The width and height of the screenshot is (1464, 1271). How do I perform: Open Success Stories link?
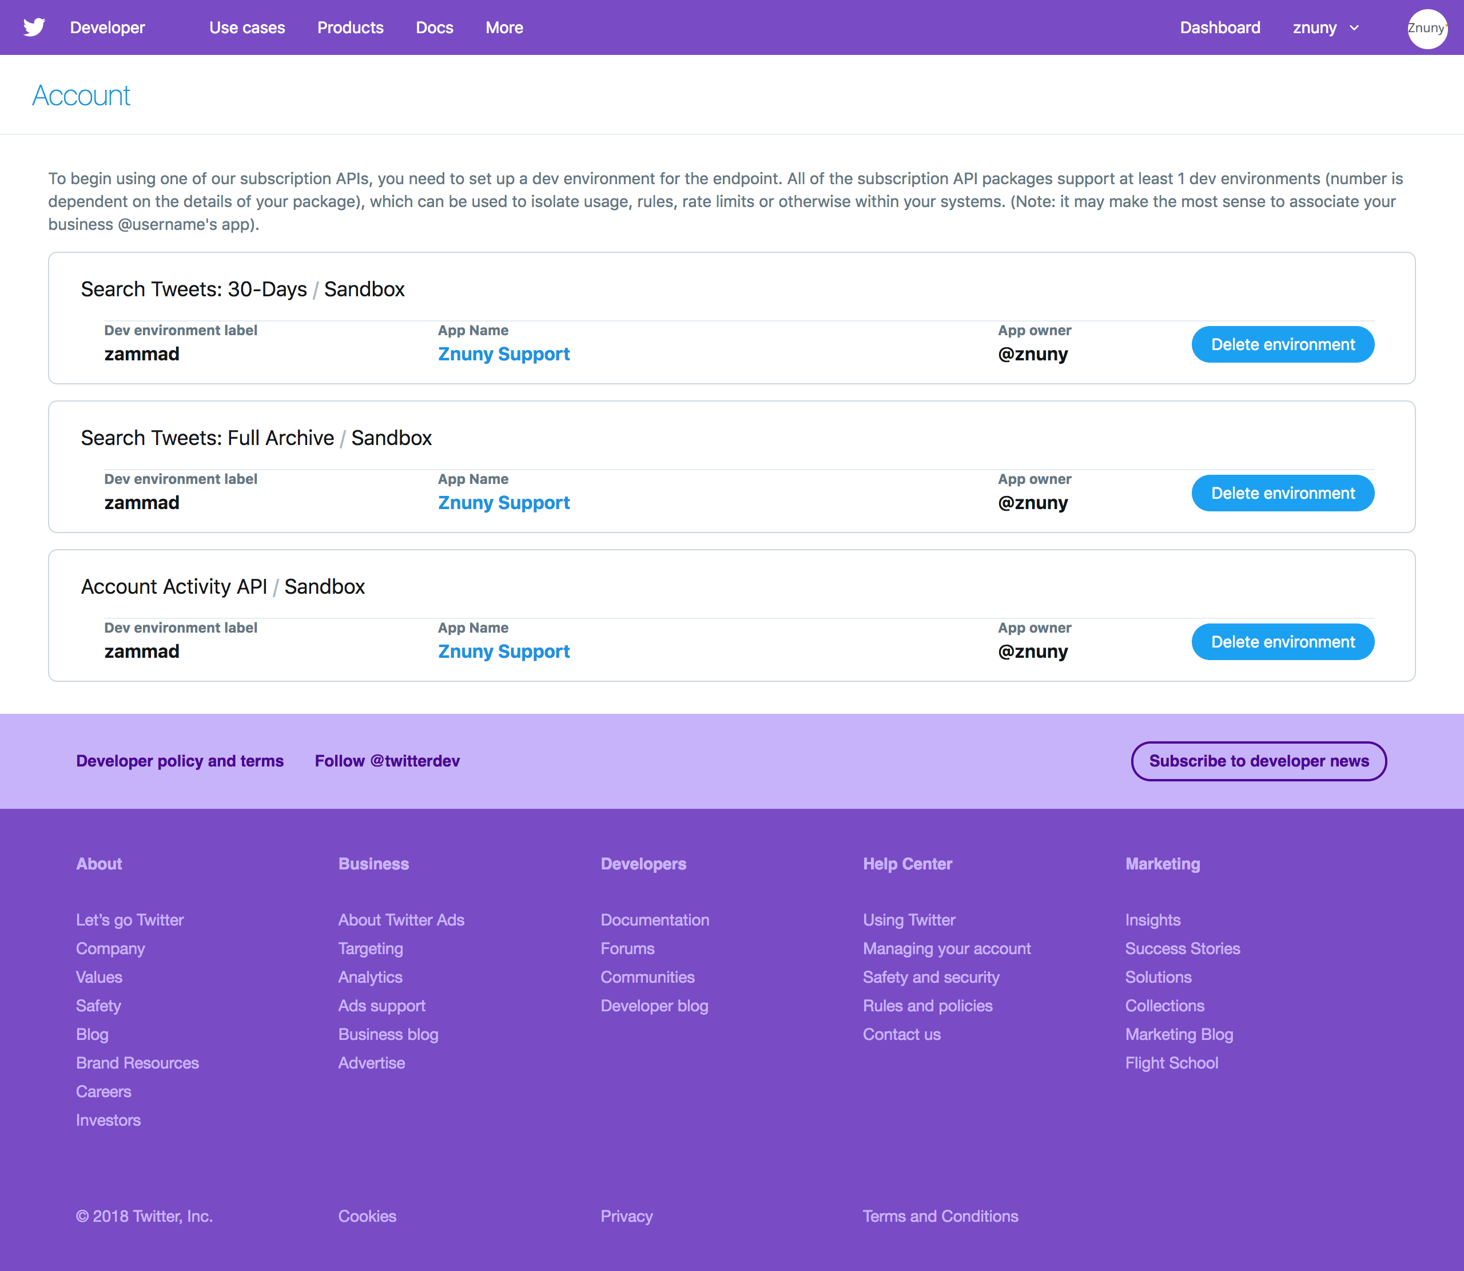(1183, 948)
